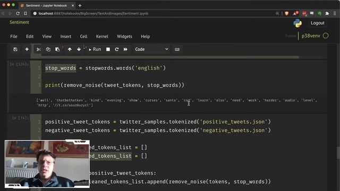Screen dimensions: 340x191
Task: Move the selected cell down
Action: 79,49
